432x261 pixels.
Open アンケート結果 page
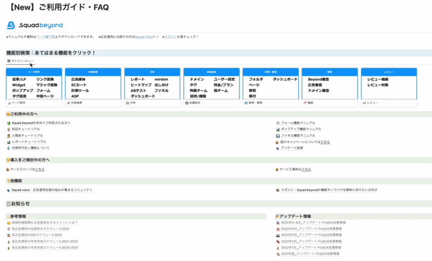pos(292,148)
